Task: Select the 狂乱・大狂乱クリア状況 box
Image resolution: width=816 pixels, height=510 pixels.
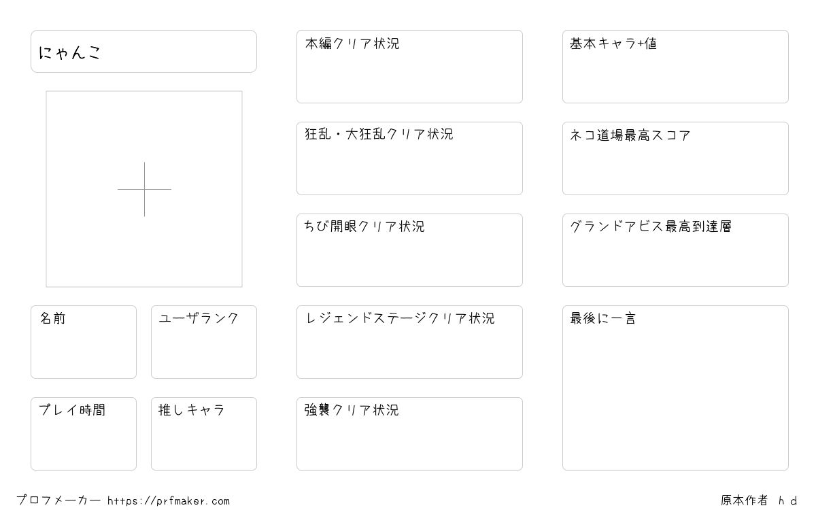Action: (x=409, y=158)
